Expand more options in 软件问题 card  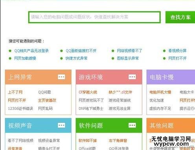(x=132, y=125)
